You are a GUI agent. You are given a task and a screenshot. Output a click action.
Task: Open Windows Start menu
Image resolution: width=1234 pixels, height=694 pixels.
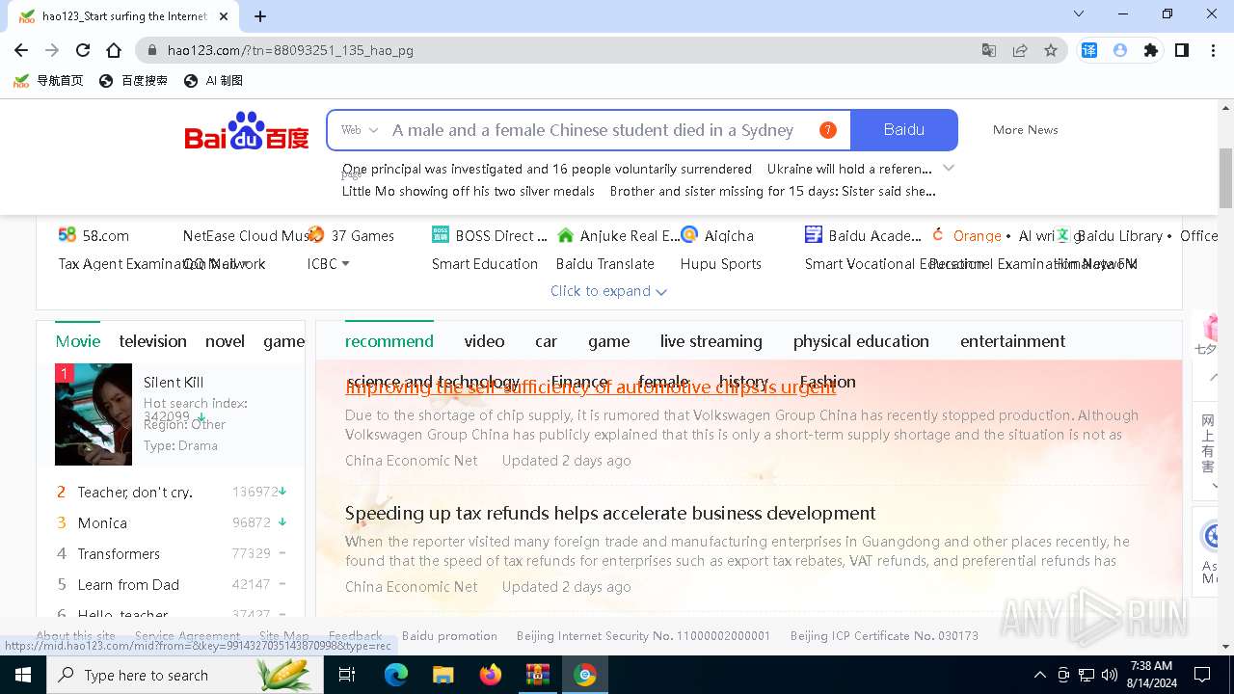coord(23,675)
